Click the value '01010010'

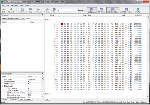31,79
